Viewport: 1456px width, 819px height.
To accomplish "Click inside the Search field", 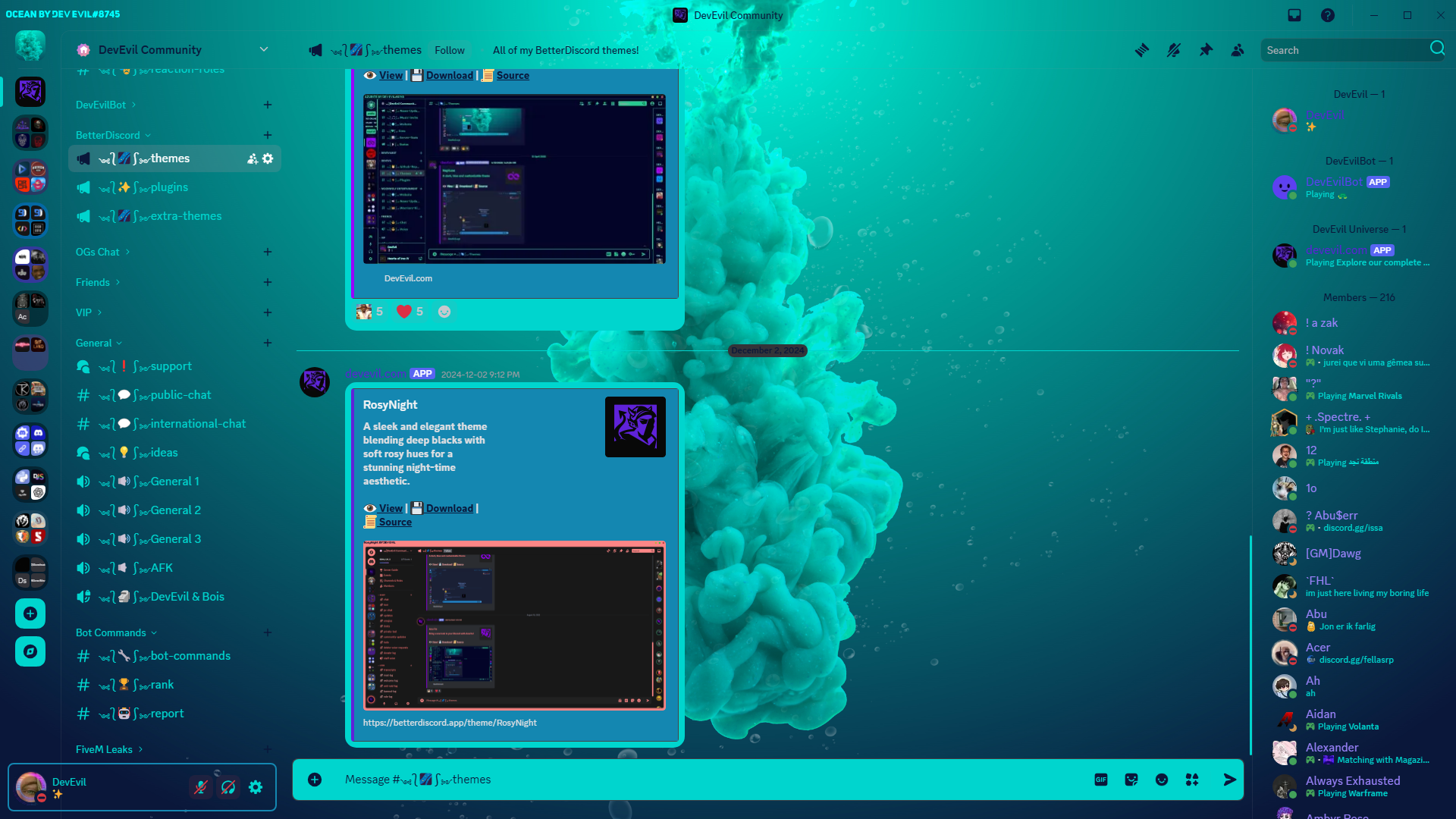I will coord(1342,49).
